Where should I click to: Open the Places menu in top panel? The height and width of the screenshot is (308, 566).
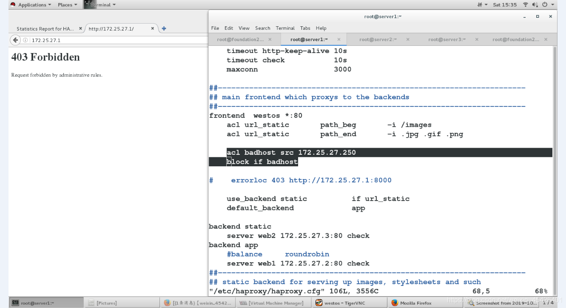(67, 5)
